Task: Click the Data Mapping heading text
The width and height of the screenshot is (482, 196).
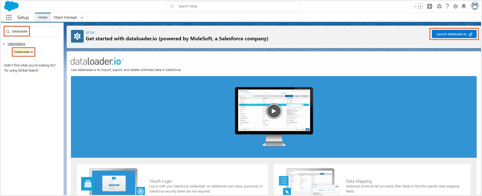Action: pos(359,181)
